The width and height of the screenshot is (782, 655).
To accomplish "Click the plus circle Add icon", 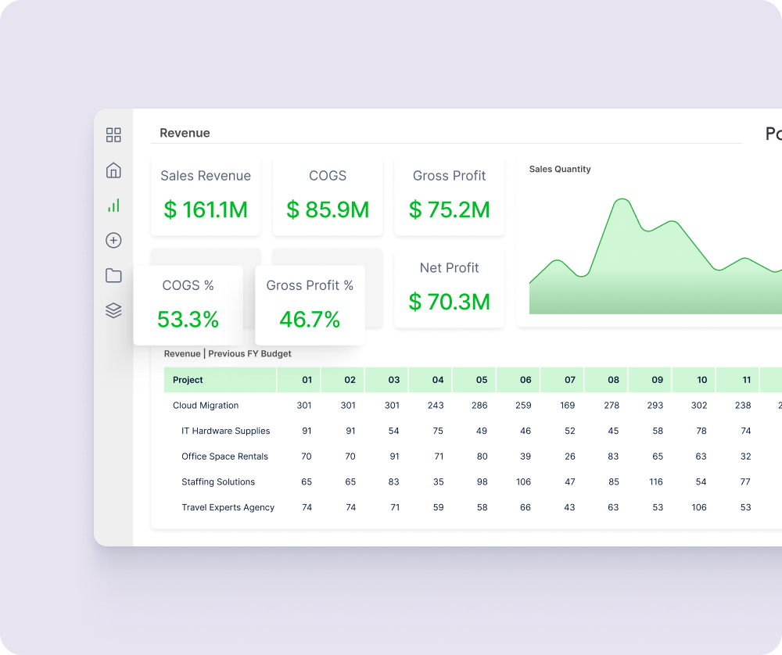I will [113, 241].
